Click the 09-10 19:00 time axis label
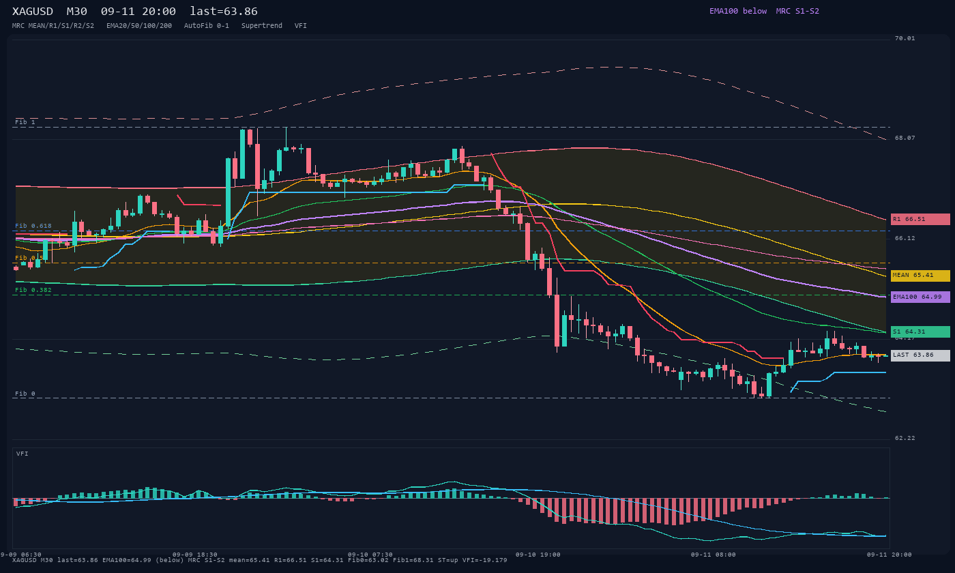955x573 pixels. tap(538, 555)
